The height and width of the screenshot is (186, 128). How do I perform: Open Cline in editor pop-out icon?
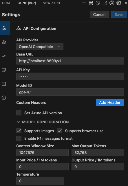[x=105, y=3]
